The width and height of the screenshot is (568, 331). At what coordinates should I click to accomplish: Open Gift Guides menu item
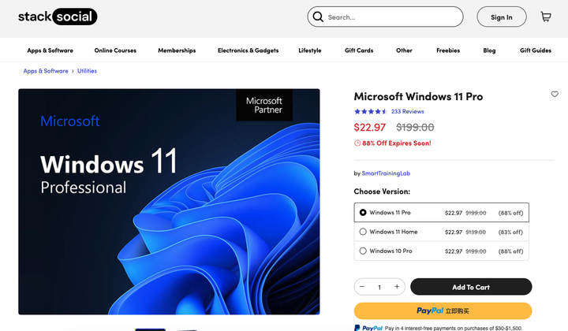coord(536,50)
